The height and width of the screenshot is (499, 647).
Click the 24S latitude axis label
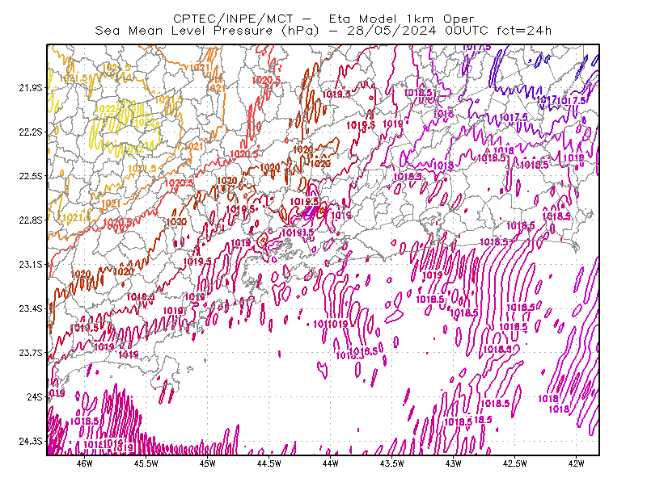coord(35,396)
